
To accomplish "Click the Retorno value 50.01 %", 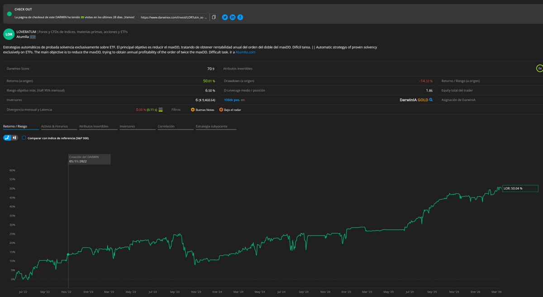I will click(x=209, y=81).
